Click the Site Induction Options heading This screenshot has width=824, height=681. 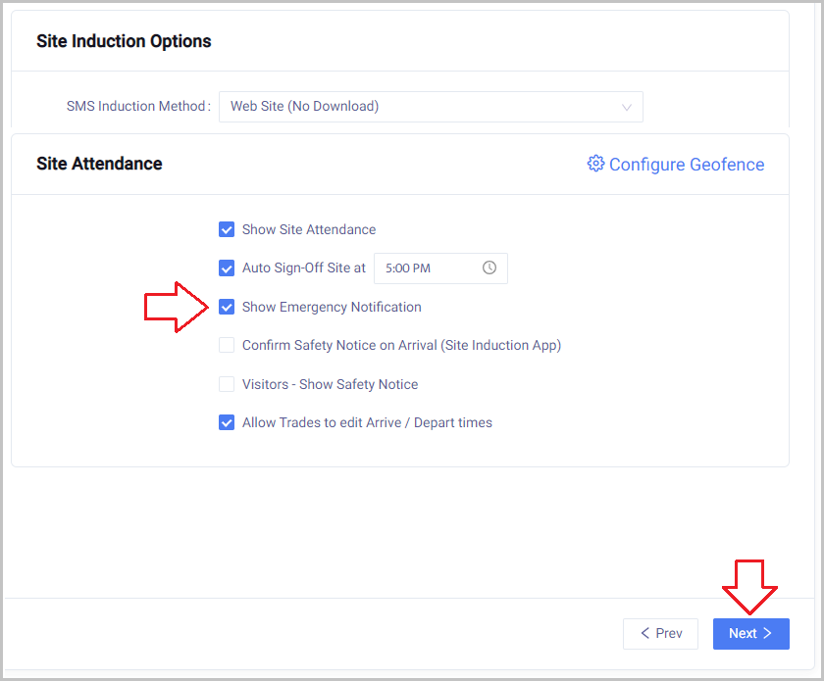click(x=124, y=41)
